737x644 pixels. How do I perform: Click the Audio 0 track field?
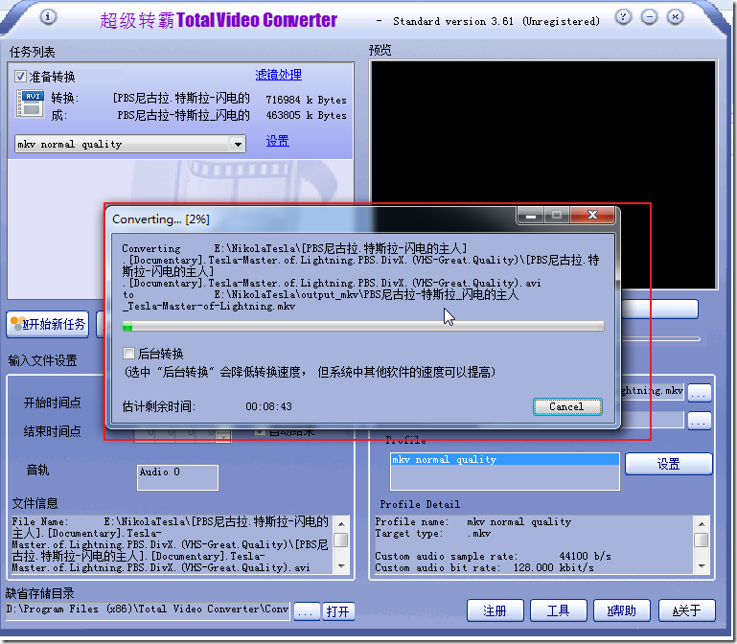coord(177,477)
